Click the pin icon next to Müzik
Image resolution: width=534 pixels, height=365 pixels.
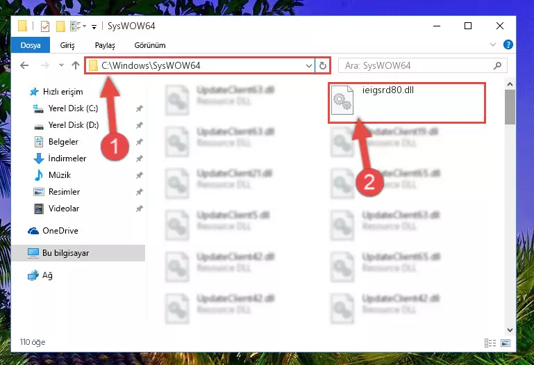[x=140, y=175]
